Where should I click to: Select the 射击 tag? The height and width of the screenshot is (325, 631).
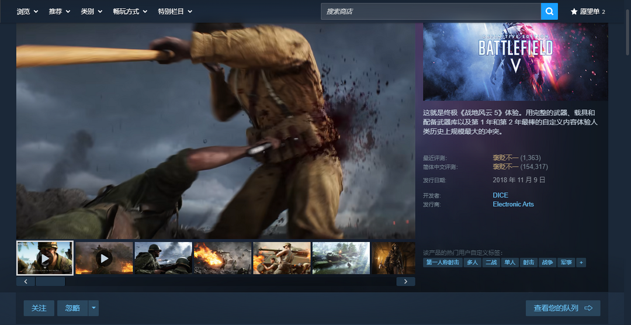tap(528, 262)
